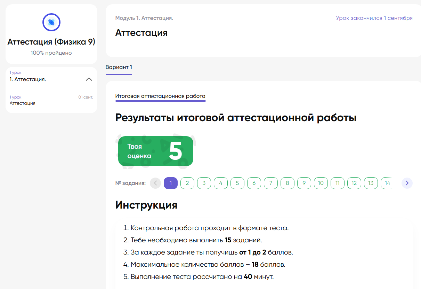Jump to task number 3
This screenshot has width=421, height=289.
pos(204,183)
